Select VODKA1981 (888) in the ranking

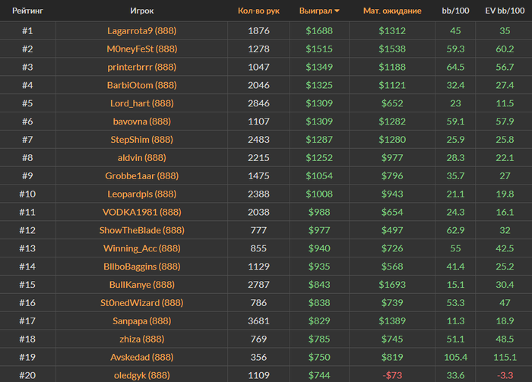[x=142, y=212]
